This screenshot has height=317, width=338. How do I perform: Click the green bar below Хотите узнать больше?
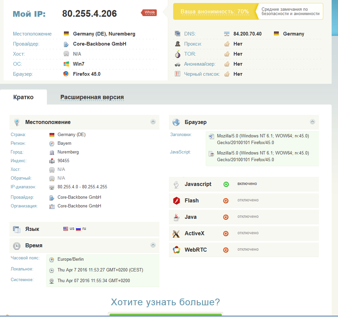tap(165, 315)
